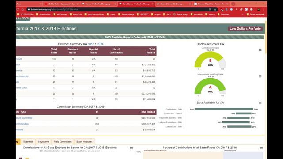
Task: Click the page vertical scrollbar thumb
Action: [x=266, y=37]
